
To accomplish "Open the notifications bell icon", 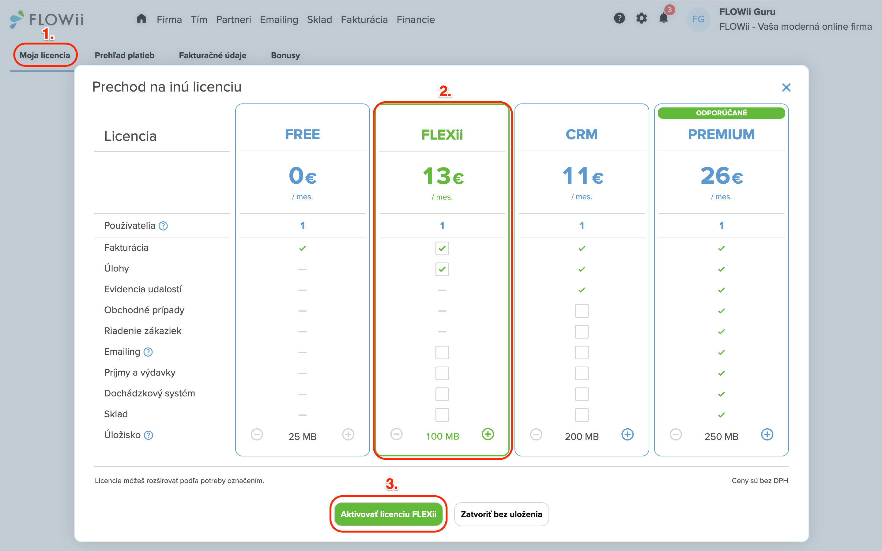I will tap(664, 18).
